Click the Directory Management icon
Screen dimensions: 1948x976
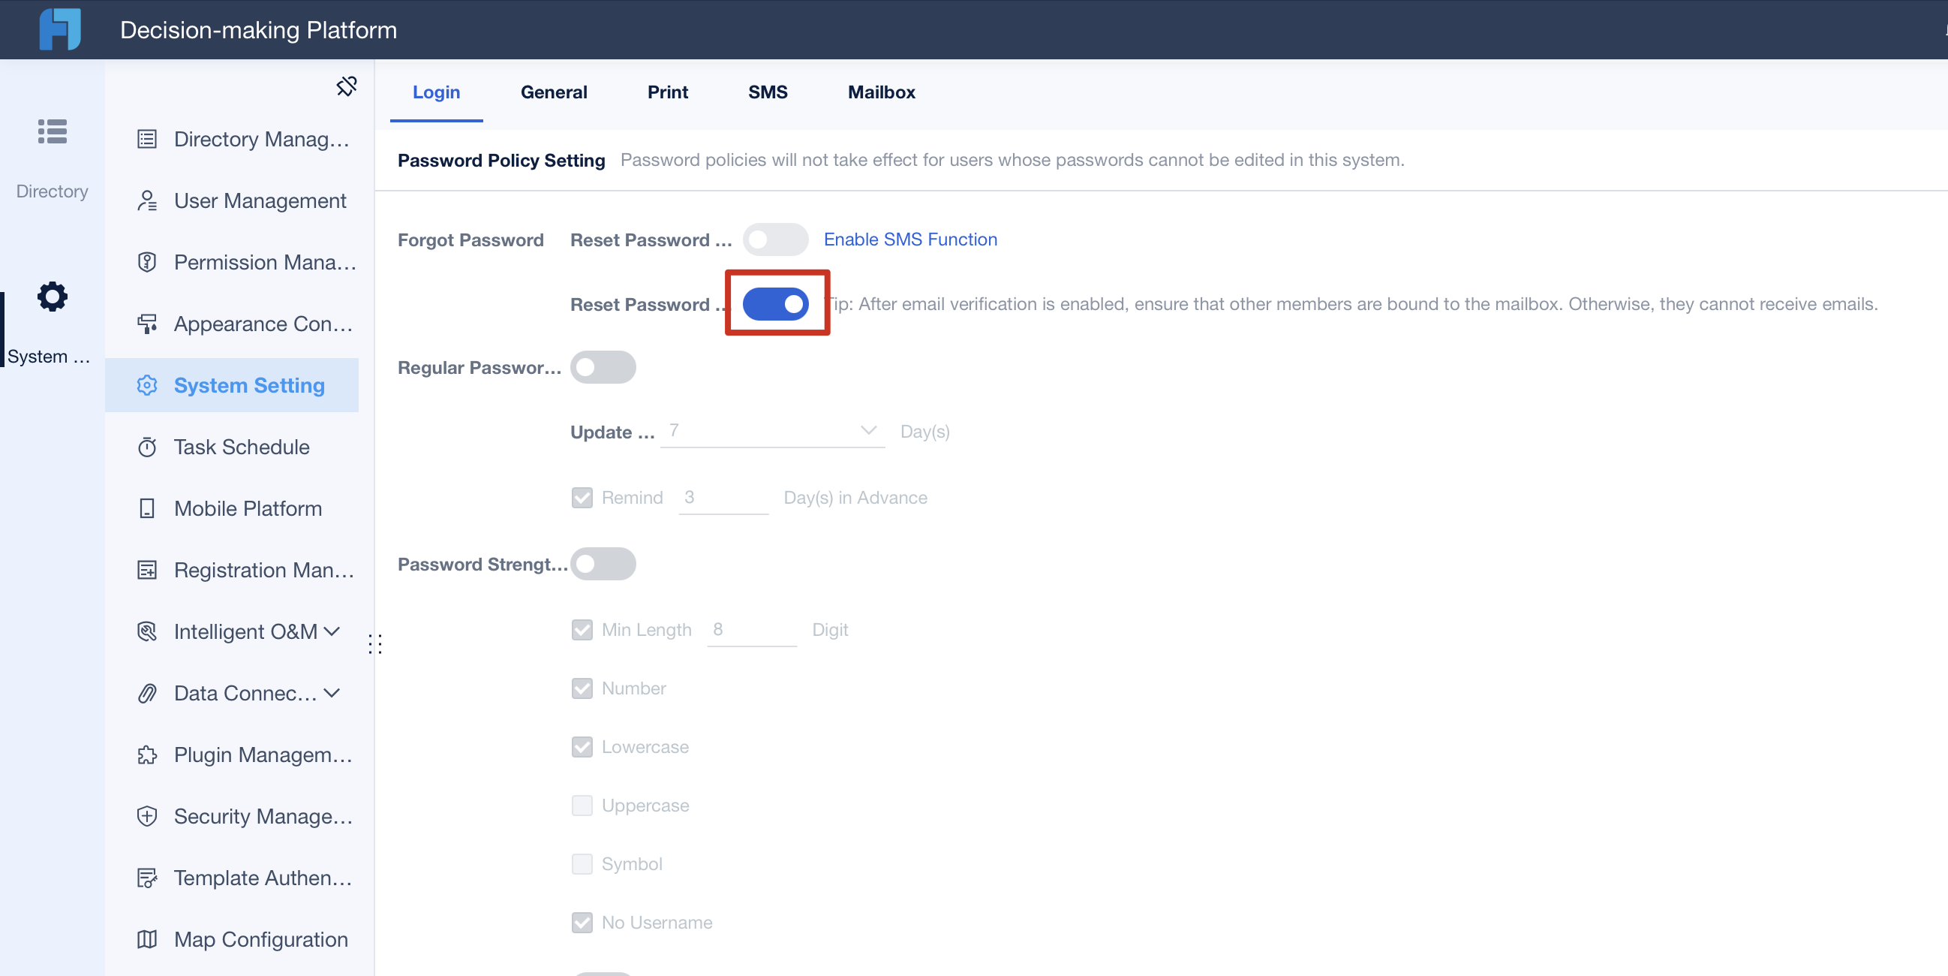coord(147,139)
